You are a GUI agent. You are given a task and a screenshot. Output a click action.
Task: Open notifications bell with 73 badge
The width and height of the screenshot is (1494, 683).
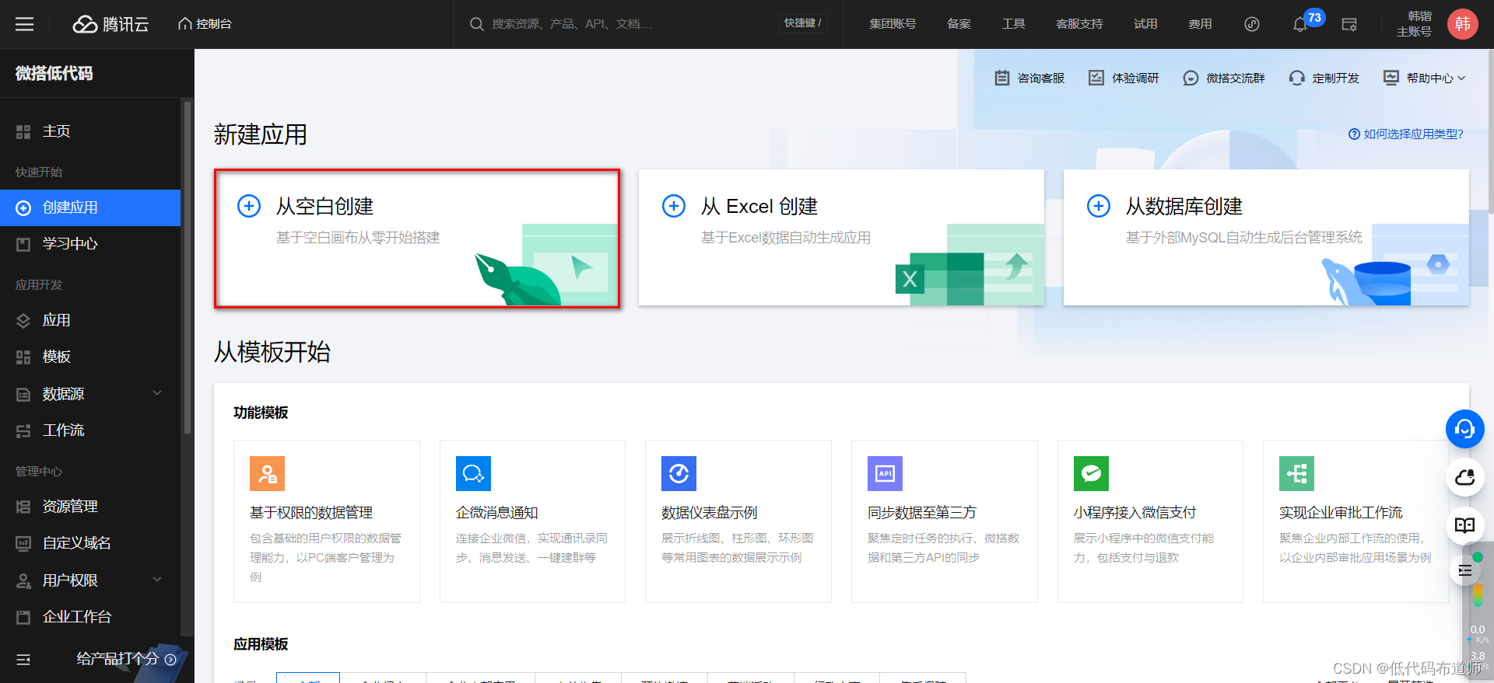tap(1299, 25)
